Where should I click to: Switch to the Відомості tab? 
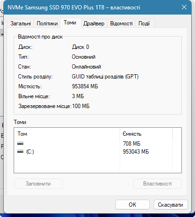(x=122, y=23)
